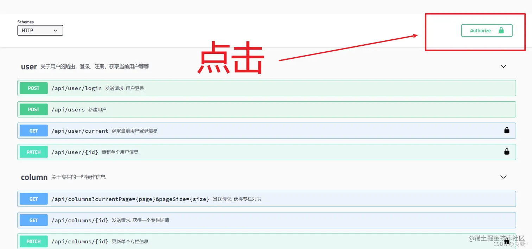Click the lock icon on /api/user/current
Image resolution: width=532 pixels, height=249 pixels.
[507, 130]
